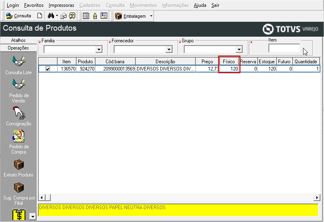324x222 pixels.
Task: Click the yellow product description bar
Action: pos(178,210)
